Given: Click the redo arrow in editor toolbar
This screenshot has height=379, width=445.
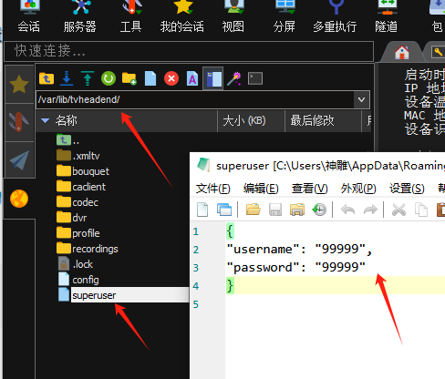Looking at the screenshot, I should pyautogui.click(x=370, y=210).
